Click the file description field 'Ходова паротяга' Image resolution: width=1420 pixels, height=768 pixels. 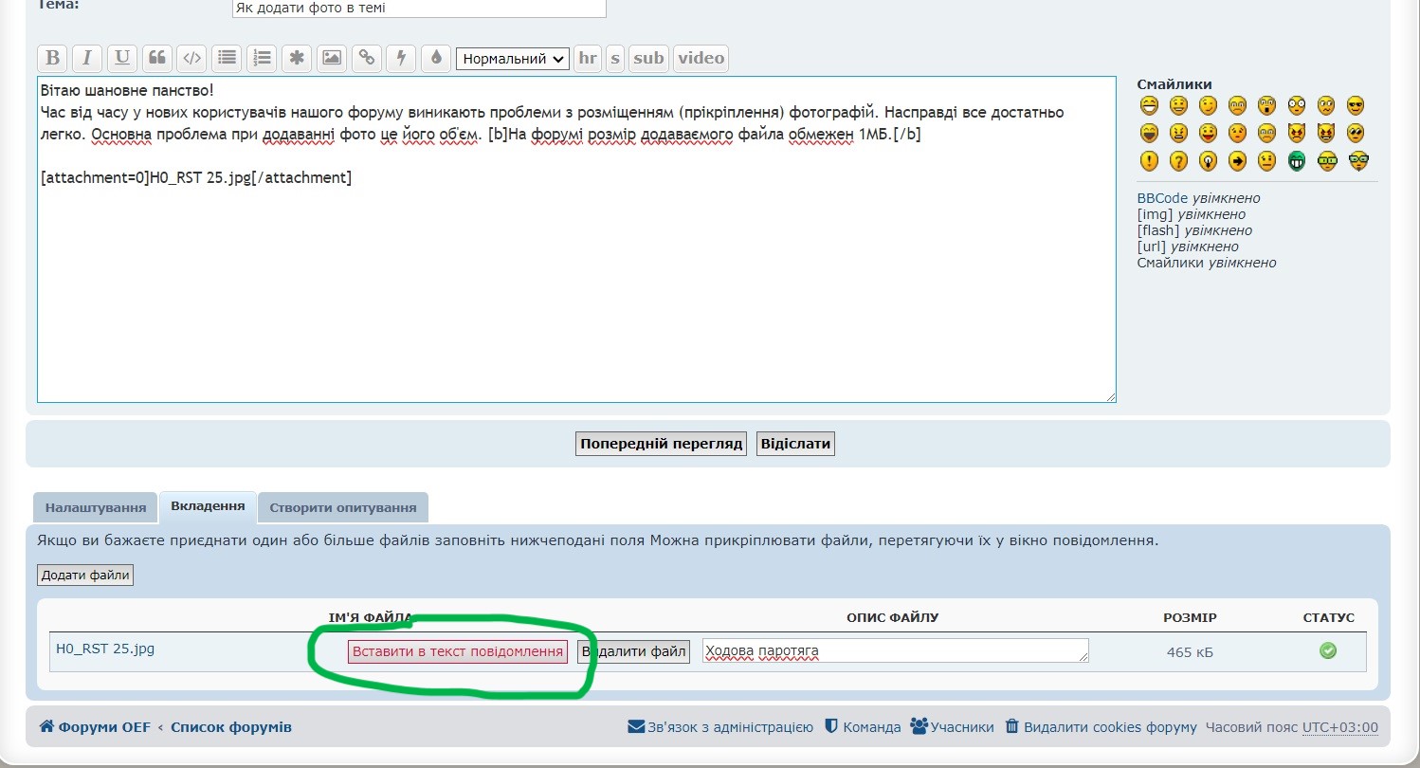click(x=894, y=651)
